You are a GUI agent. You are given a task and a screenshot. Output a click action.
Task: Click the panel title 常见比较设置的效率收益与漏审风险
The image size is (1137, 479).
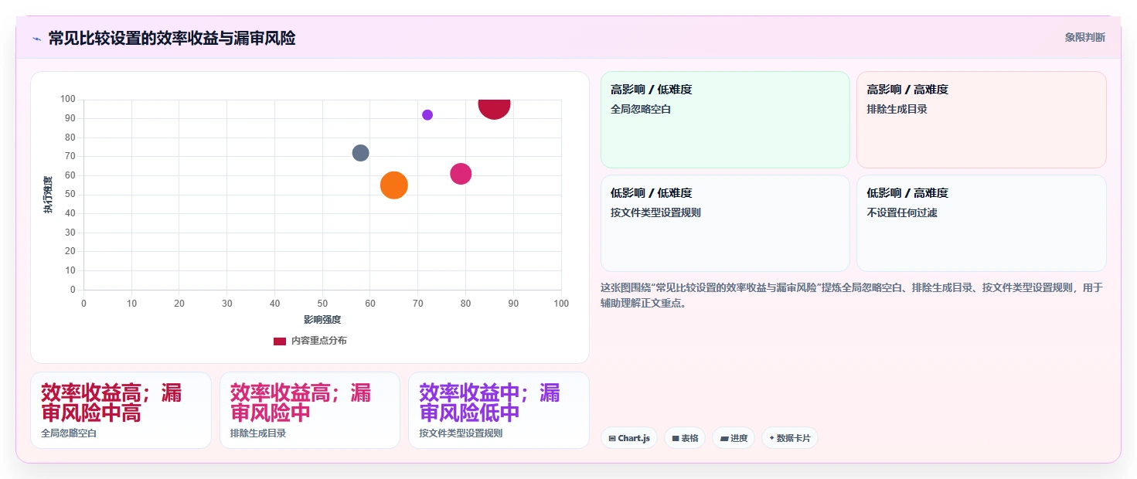pos(172,38)
